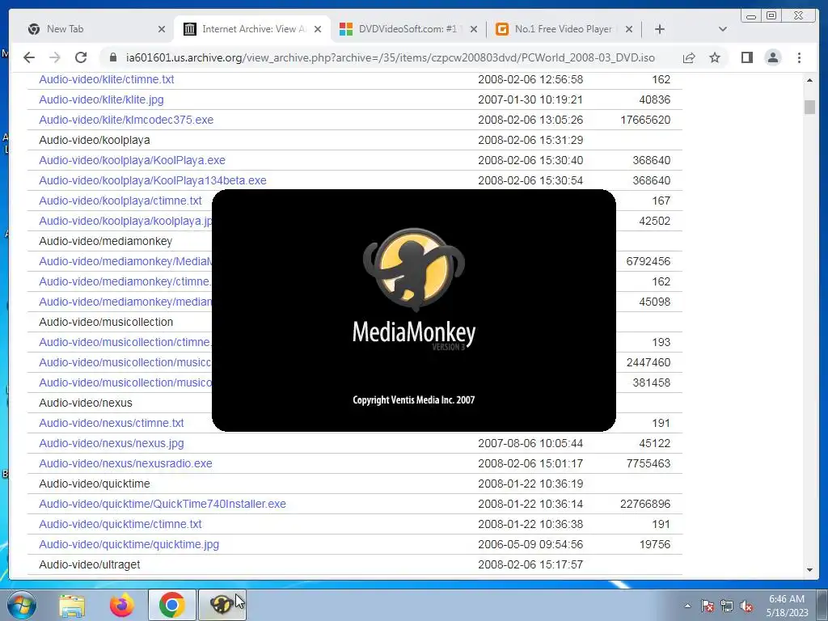Open the Chrome side panel icon
Screen dimensions: 828x621
coord(746,57)
